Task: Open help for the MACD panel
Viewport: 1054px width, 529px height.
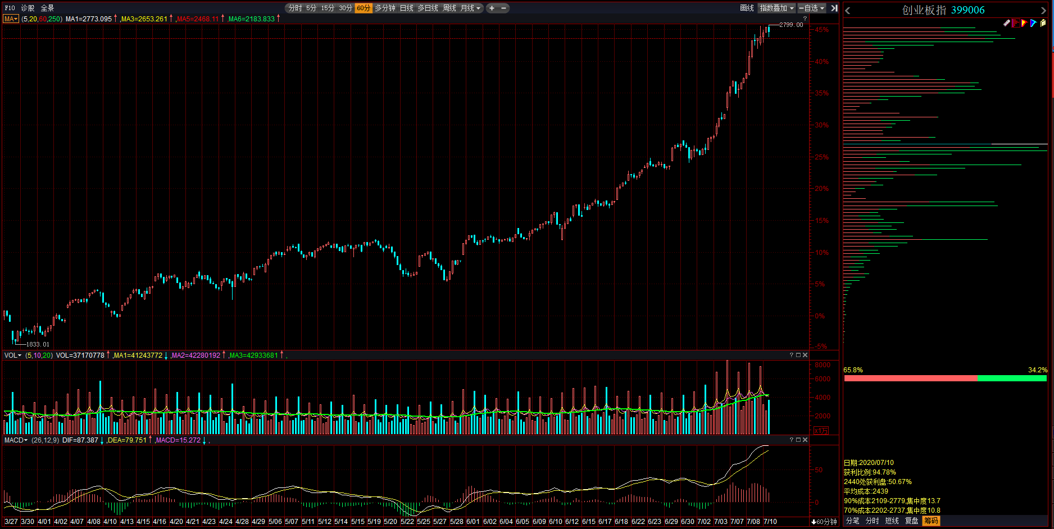Action: pos(792,440)
